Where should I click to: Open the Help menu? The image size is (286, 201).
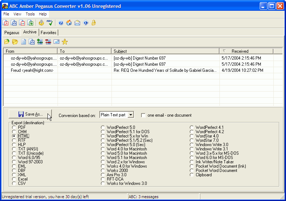[43, 14]
